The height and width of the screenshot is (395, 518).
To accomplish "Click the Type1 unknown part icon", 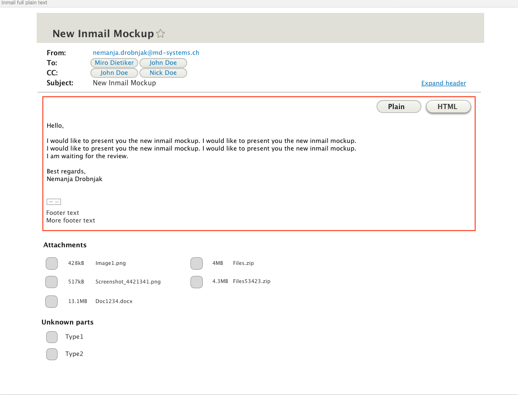I will 52,337.
